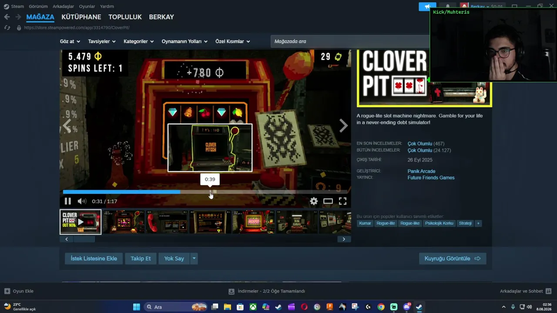Add game via İstek Listesine Ekle button

(94, 259)
